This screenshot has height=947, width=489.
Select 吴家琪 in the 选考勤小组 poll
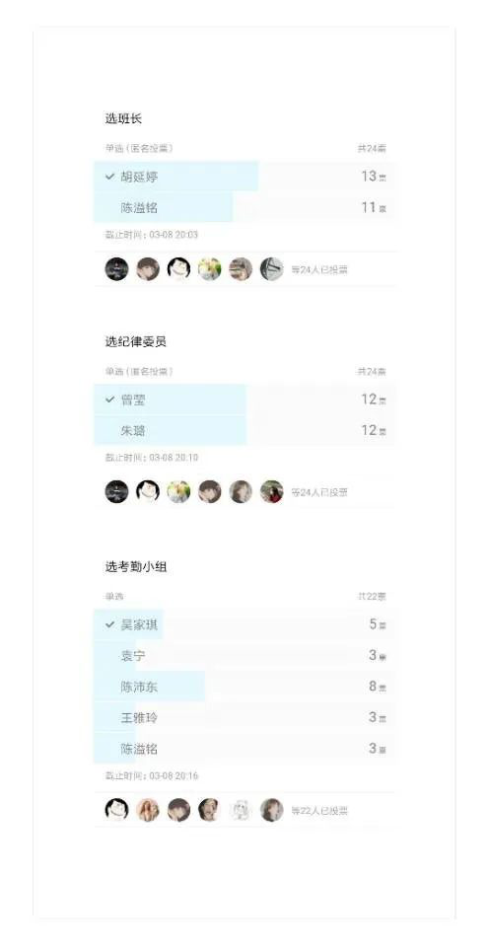244,624
